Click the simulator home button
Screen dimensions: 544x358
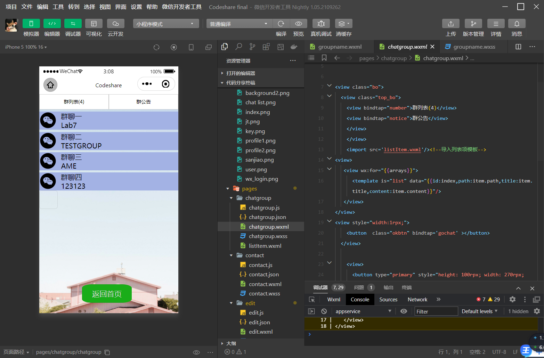pos(50,85)
